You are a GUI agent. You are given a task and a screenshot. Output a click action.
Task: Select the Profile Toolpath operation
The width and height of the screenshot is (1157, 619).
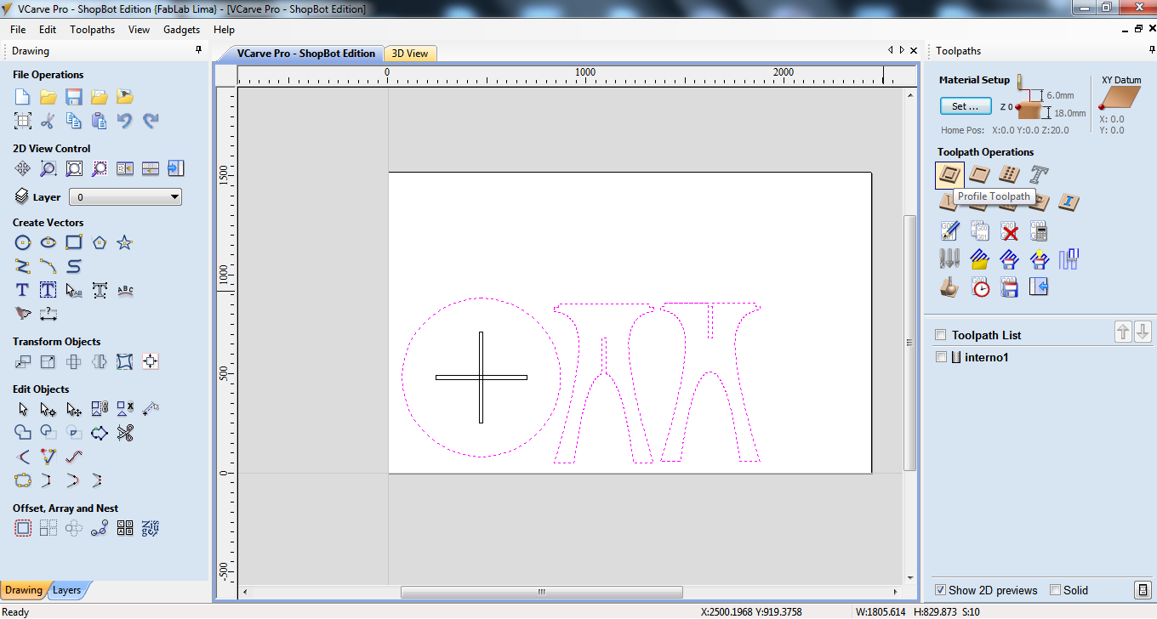pyautogui.click(x=949, y=175)
